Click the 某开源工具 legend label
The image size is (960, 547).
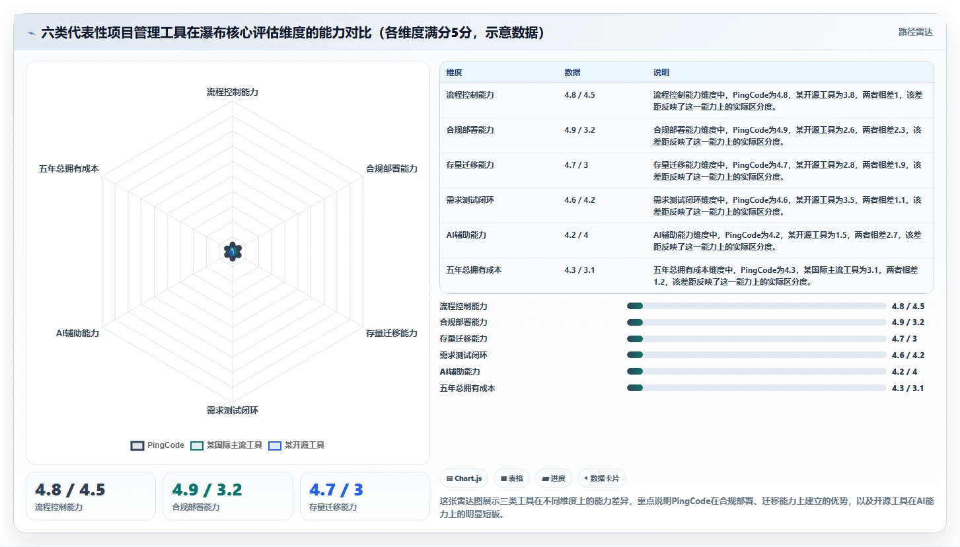point(305,445)
